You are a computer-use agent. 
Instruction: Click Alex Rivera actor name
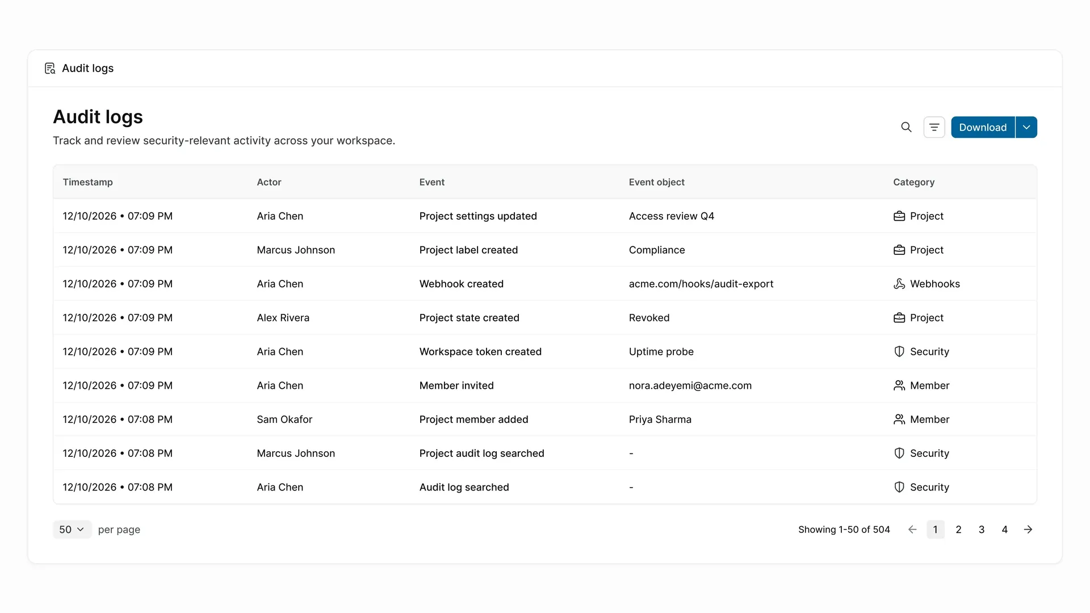(x=283, y=318)
